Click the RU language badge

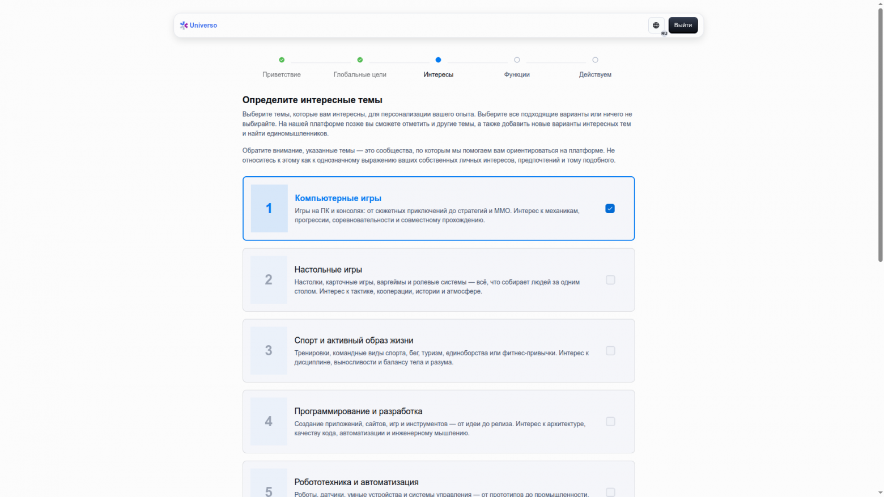[664, 33]
